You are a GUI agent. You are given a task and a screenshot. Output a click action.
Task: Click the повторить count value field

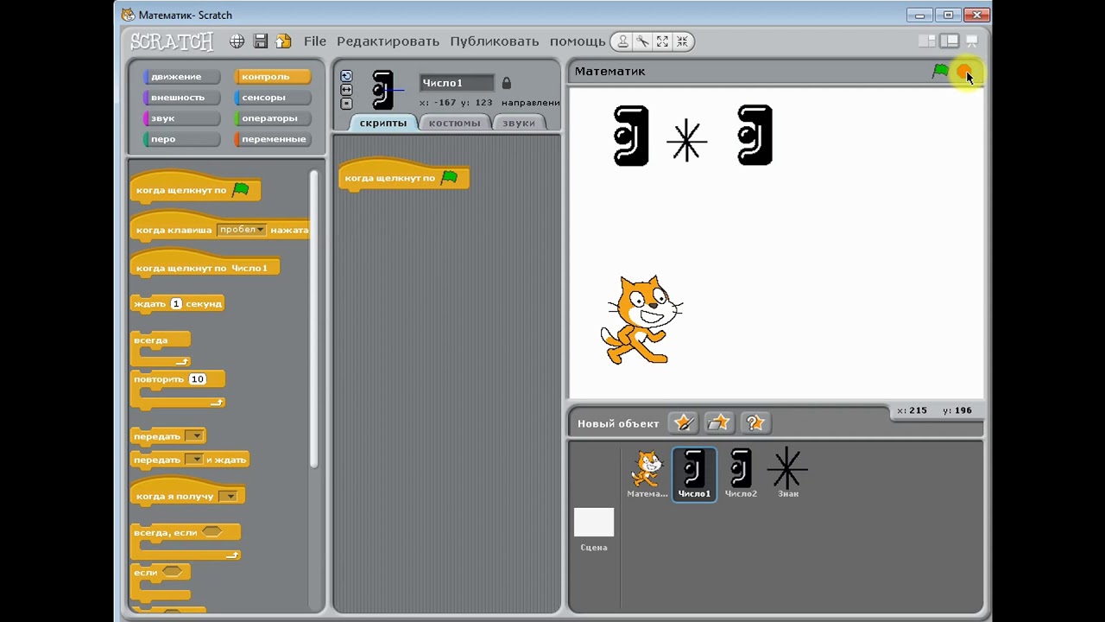197,379
